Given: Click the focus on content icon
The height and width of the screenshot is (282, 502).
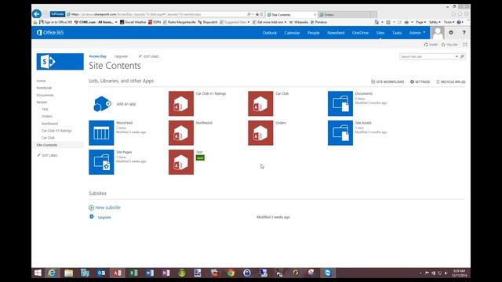Looking at the screenshot, I should tap(465, 45).
